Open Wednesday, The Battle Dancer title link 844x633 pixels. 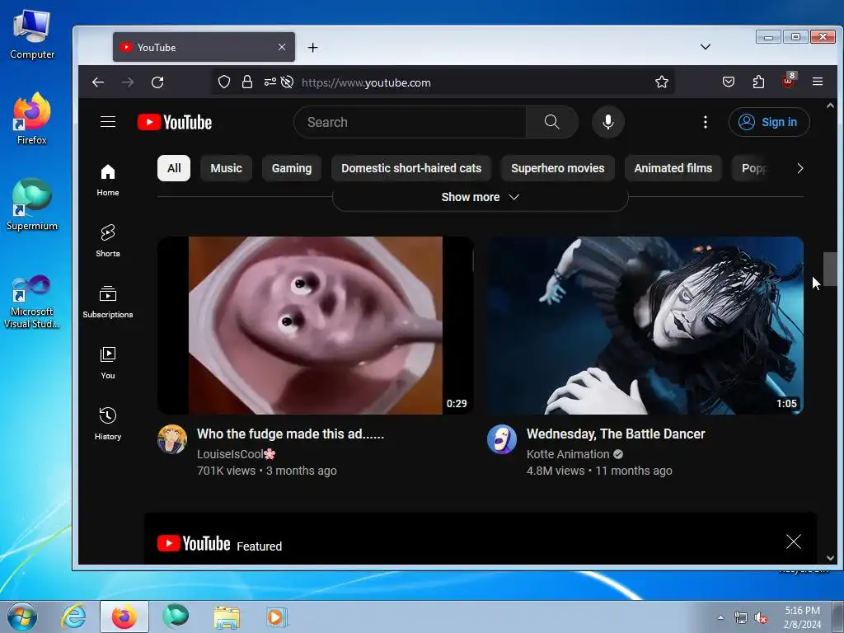pos(616,434)
